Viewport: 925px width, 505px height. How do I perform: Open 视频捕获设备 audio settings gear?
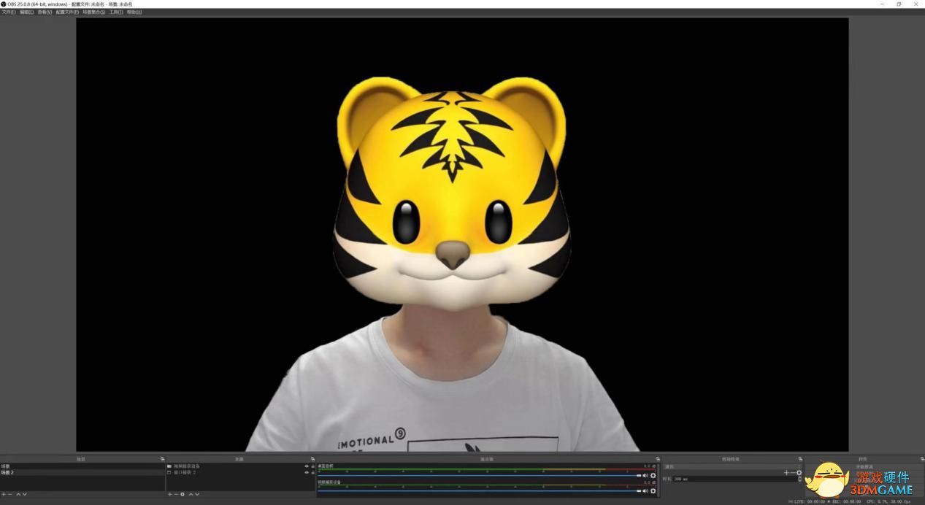coord(653,491)
